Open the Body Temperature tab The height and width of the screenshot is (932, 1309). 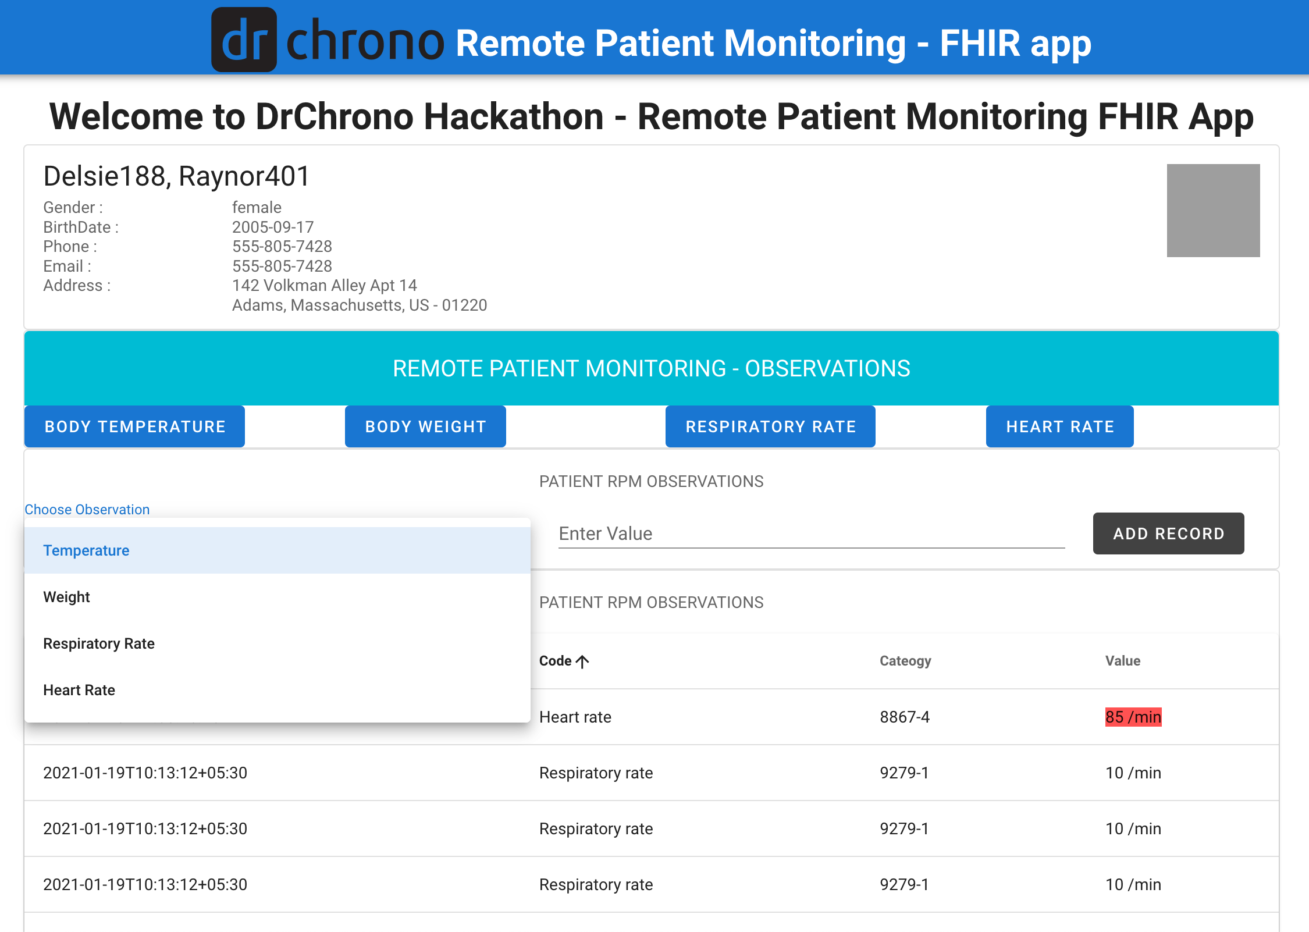[x=134, y=426]
